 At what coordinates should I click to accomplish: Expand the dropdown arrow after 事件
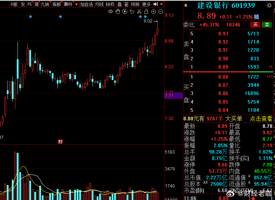[x=76, y=4]
